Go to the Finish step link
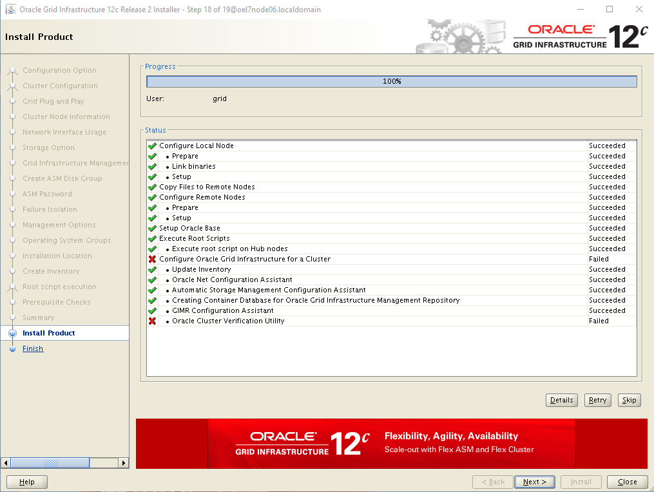This screenshot has height=492, width=654. [33, 348]
